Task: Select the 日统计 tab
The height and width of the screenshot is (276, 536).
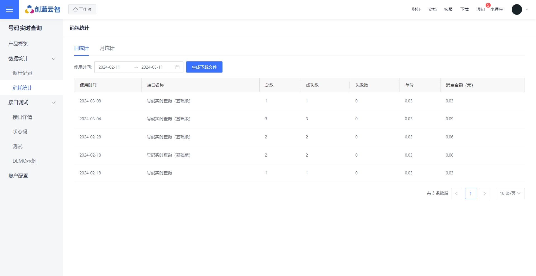Action: click(x=81, y=48)
